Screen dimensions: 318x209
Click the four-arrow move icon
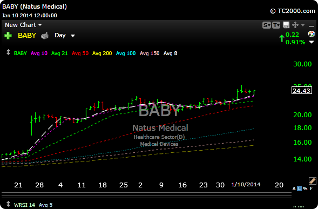pos(295,25)
